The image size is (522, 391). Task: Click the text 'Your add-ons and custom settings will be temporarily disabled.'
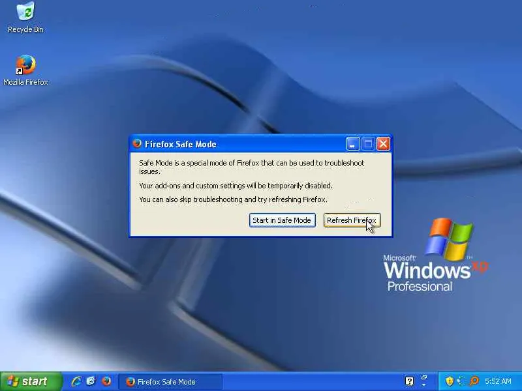236,186
